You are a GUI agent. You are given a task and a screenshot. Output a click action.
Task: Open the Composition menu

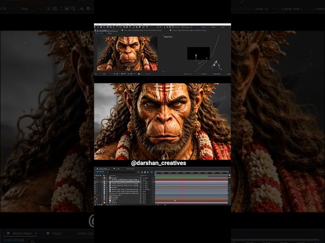(x=105, y=24)
